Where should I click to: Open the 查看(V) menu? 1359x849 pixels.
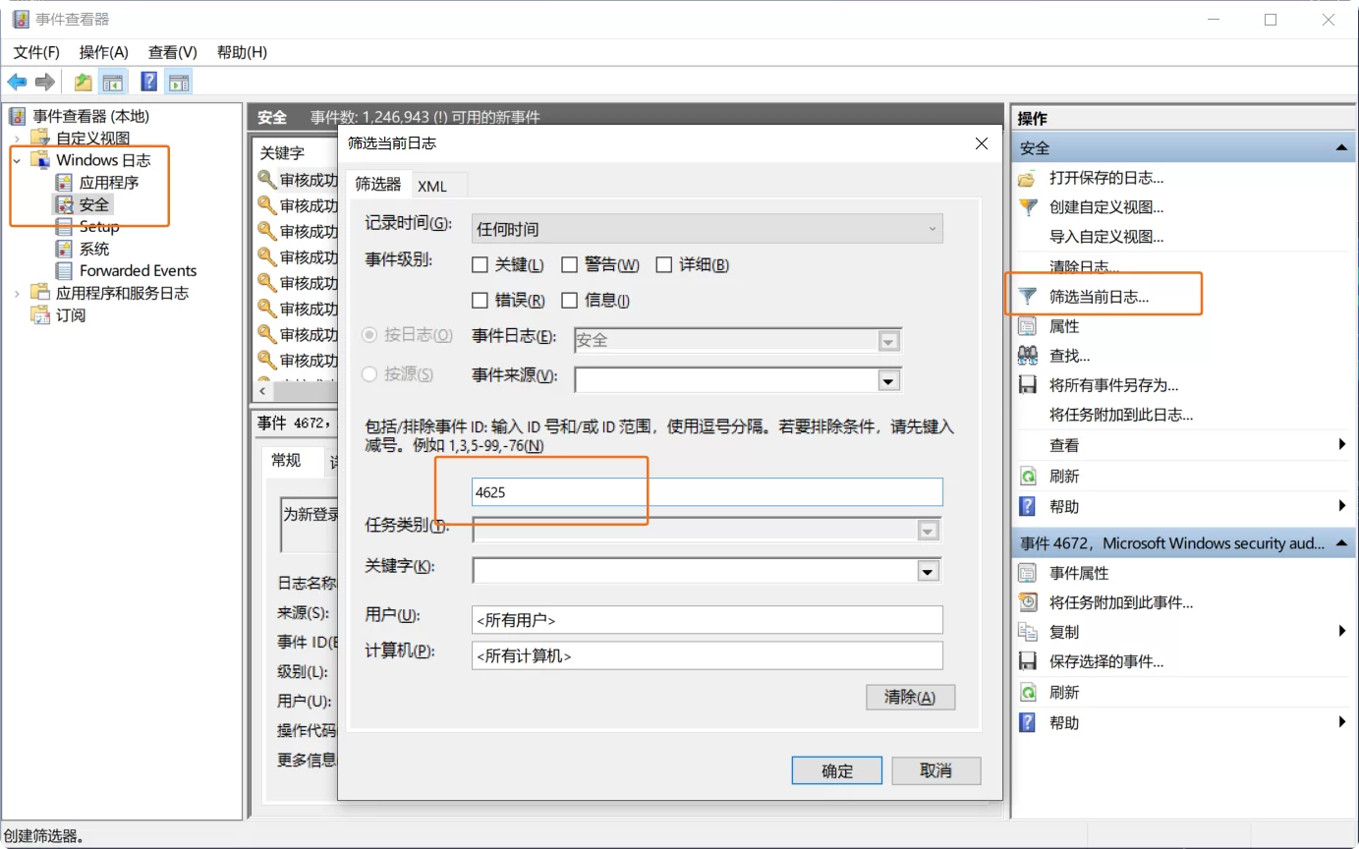coord(170,52)
